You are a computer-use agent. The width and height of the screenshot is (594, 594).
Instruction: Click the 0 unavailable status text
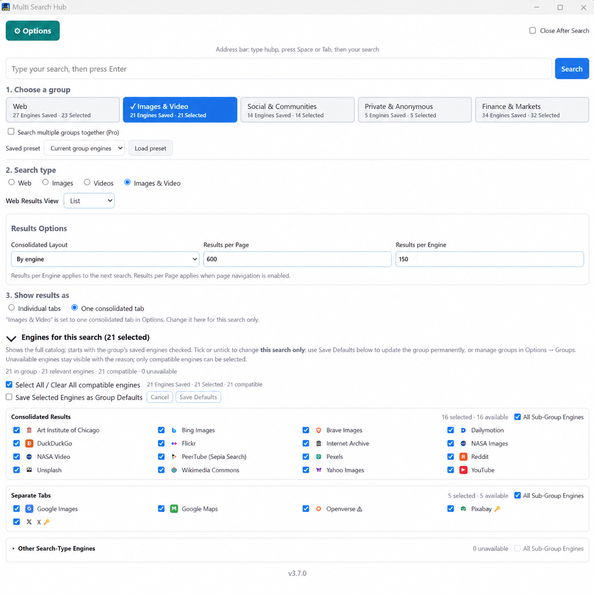click(x=490, y=549)
